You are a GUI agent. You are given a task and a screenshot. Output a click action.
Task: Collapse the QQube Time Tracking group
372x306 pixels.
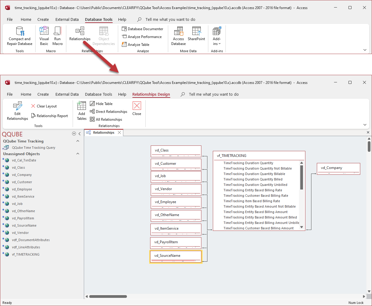click(78, 141)
